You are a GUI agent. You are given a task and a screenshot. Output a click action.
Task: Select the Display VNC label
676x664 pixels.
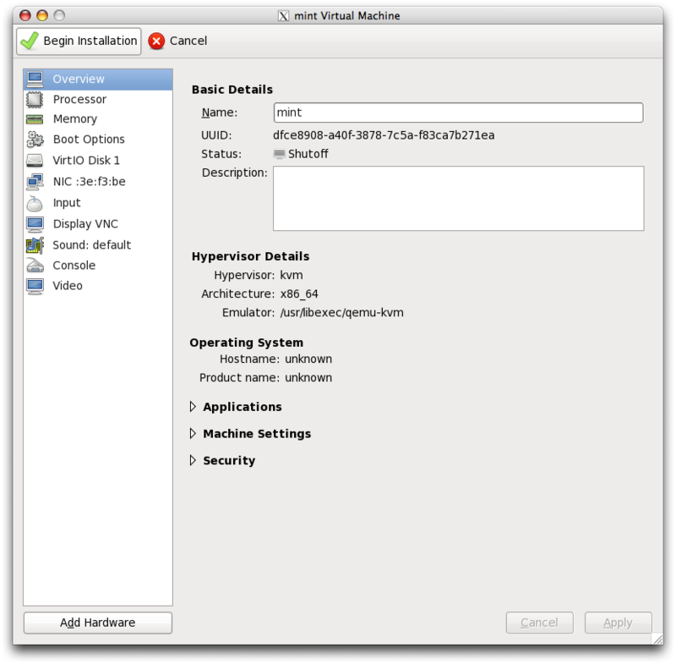click(85, 224)
